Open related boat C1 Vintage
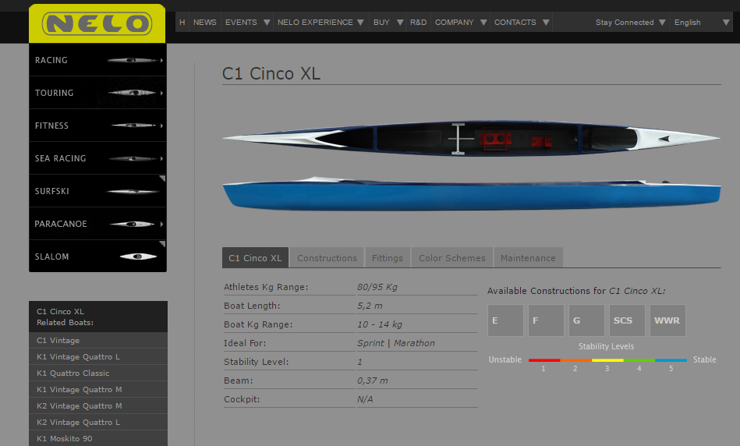 pos(98,340)
